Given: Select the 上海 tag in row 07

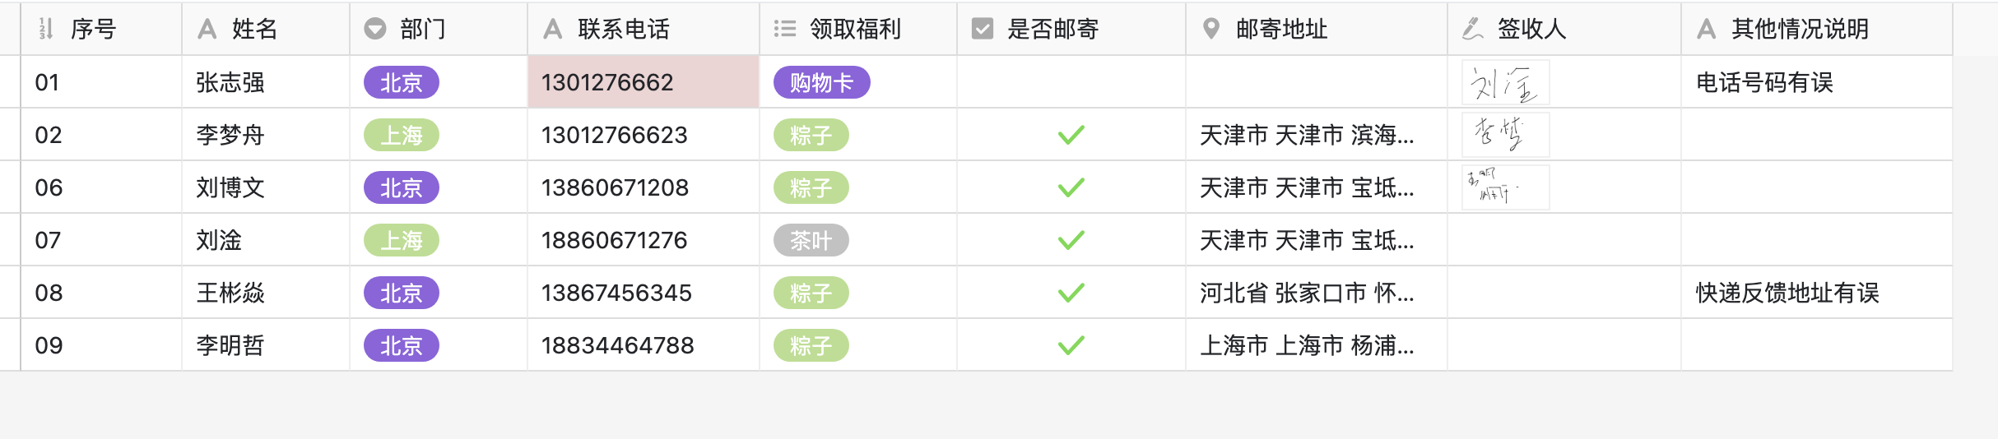Looking at the screenshot, I should [x=402, y=240].
